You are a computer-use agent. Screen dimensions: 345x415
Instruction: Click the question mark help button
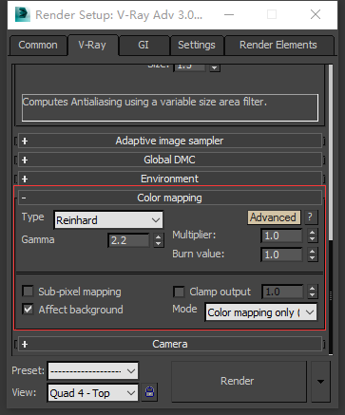pyautogui.click(x=310, y=217)
